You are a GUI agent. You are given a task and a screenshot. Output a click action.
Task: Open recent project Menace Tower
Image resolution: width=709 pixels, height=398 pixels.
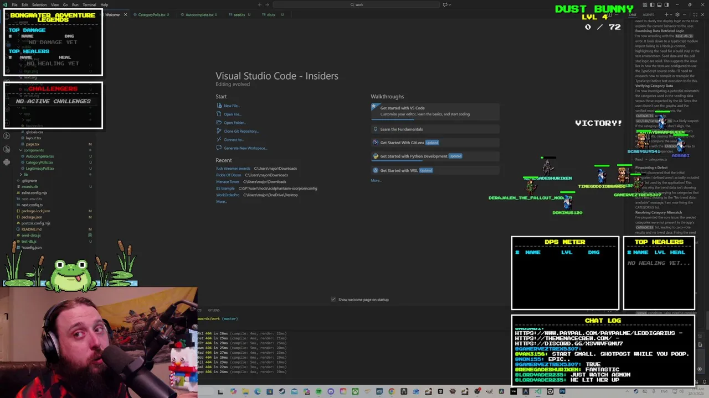point(228,182)
